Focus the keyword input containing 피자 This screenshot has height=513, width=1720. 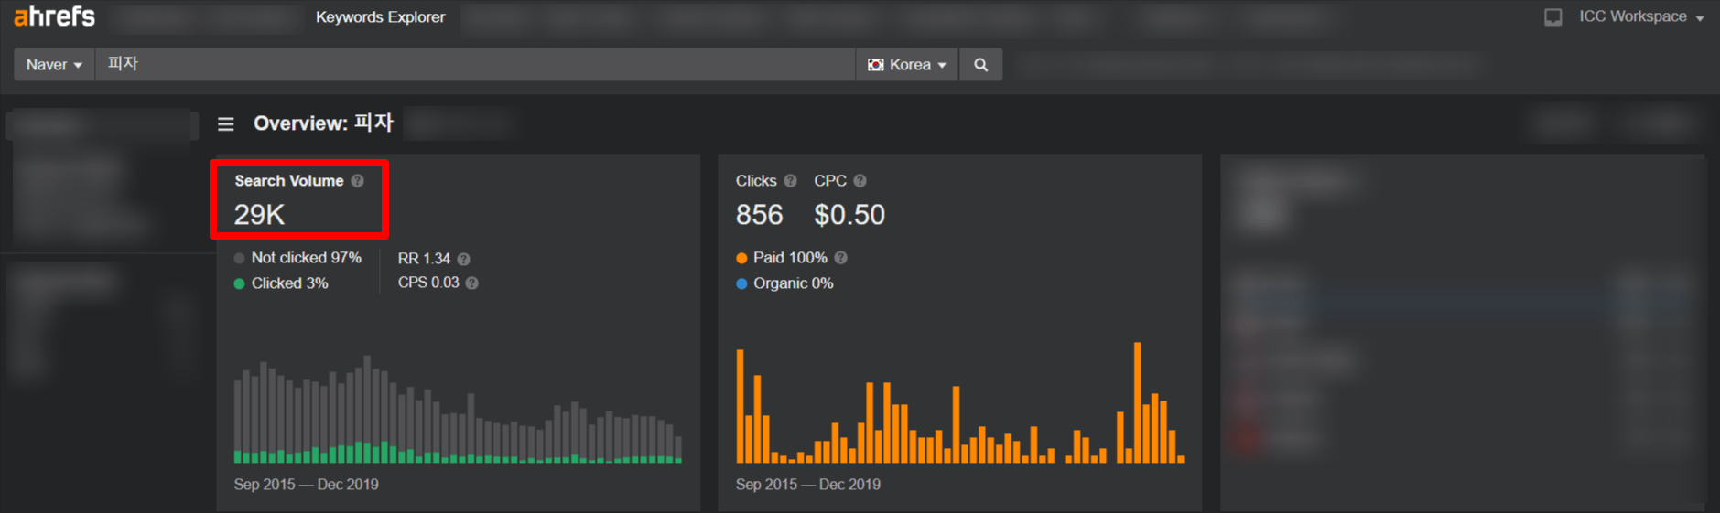[x=476, y=65]
